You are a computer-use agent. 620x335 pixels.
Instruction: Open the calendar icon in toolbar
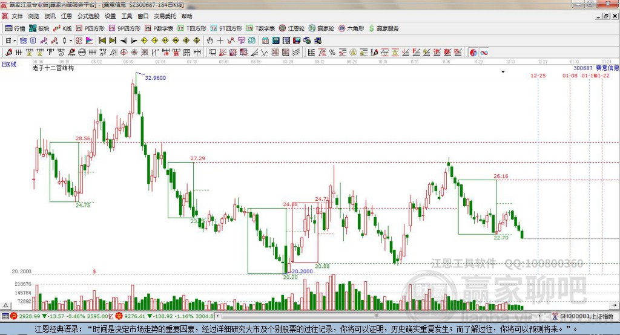pyautogui.click(x=265, y=41)
